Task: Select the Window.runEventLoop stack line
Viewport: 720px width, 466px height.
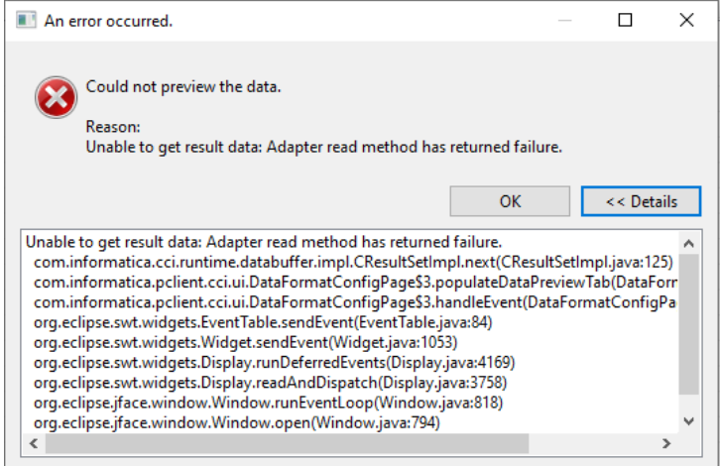Action: click(x=268, y=404)
